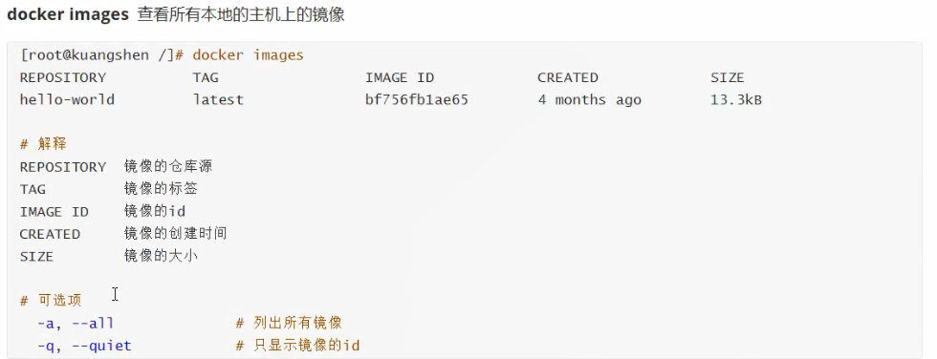The image size is (937, 359).
Task: Click the '# 解释' comment line
Action: (43, 144)
